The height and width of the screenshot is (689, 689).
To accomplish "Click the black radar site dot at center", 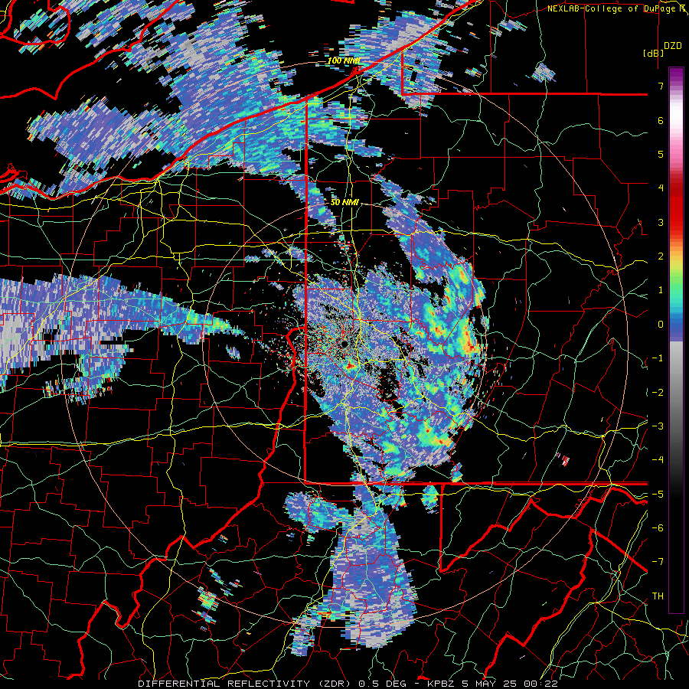I will [x=344, y=344].
